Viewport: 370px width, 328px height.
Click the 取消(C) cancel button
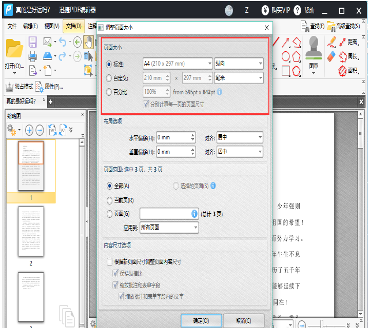coord(243,320)
